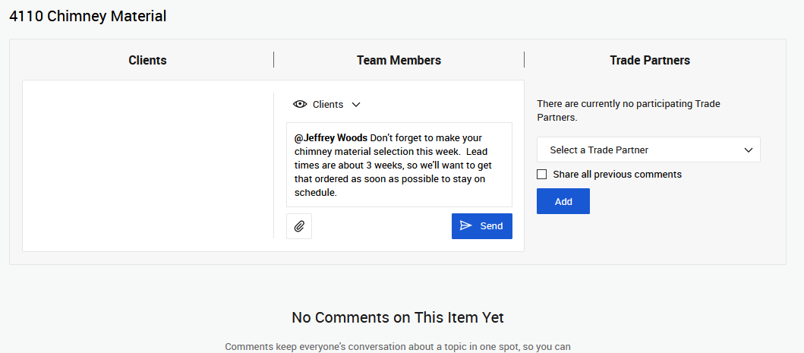Click the paper plane icon on Send
Viewport: 804px width, 353px height.
[x=466, y=226]
